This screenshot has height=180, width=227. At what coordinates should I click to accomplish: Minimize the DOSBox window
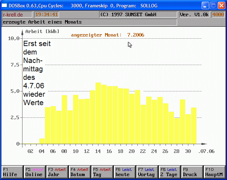click(206, 6)
